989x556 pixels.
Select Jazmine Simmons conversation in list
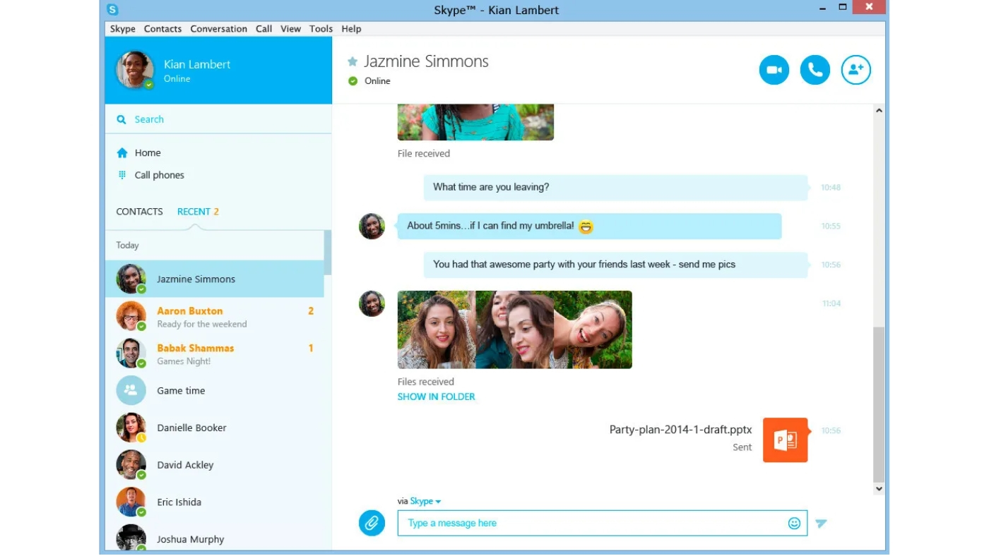coord(215,279)
